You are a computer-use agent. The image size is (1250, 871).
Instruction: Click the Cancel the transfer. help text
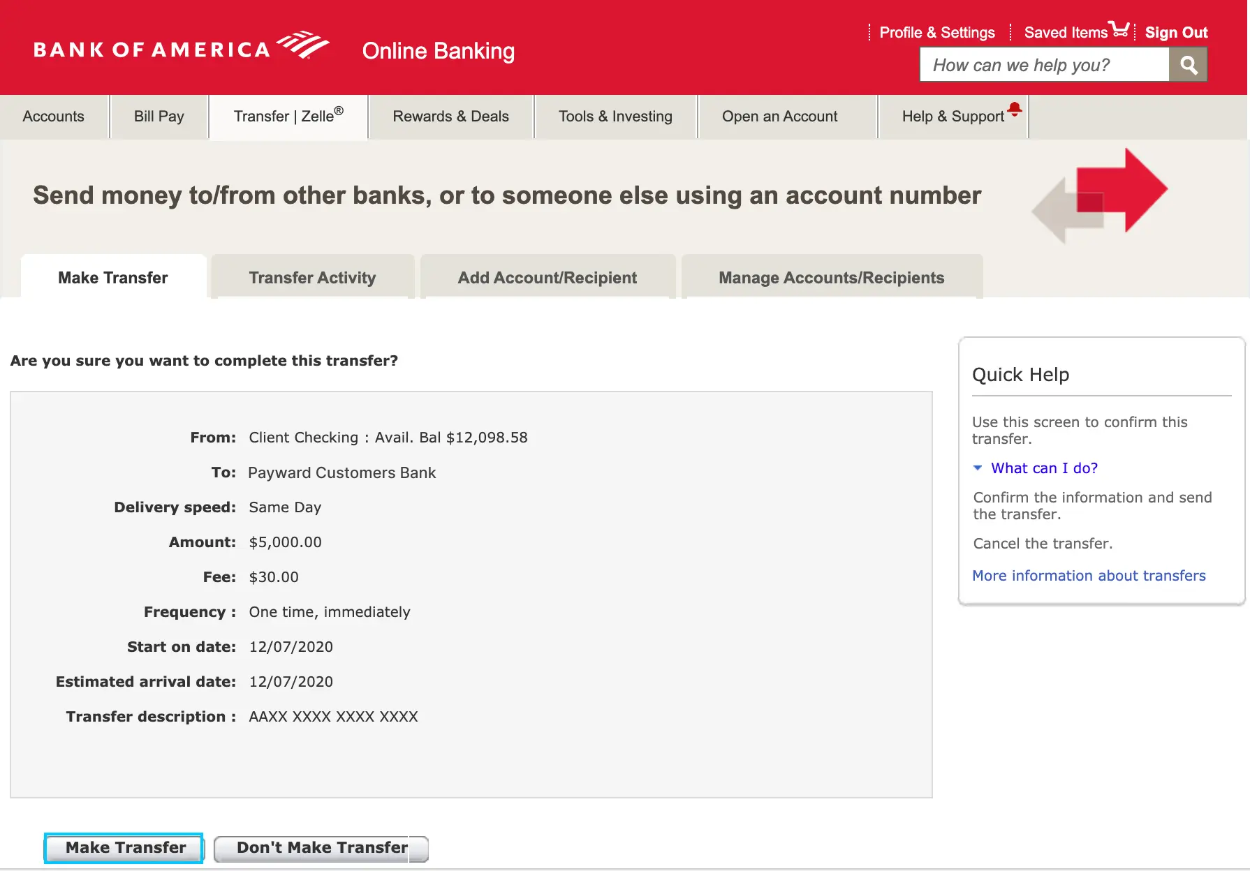[x=1043, y=543]
